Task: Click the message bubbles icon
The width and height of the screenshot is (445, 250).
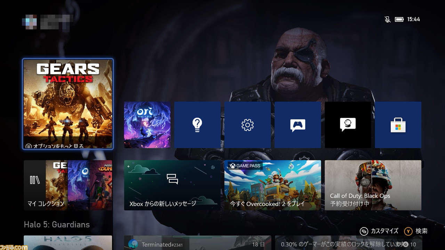Action: [x=172, y=179]
